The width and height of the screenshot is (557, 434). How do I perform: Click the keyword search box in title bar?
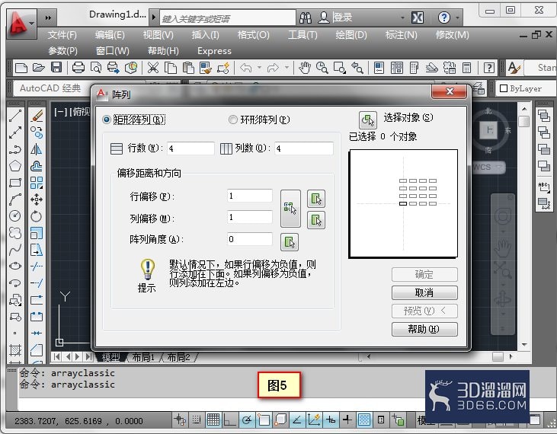[227, 18]
